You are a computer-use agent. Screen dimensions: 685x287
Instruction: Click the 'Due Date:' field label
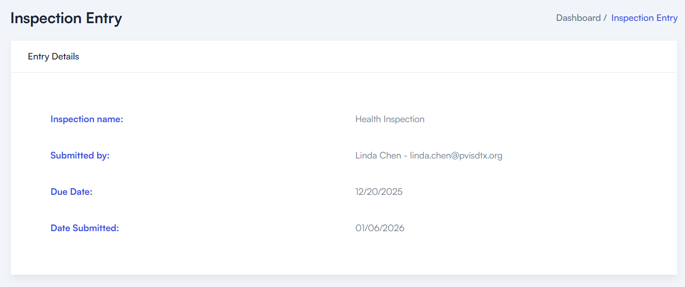pyautogui.click(x=71, y=192)
